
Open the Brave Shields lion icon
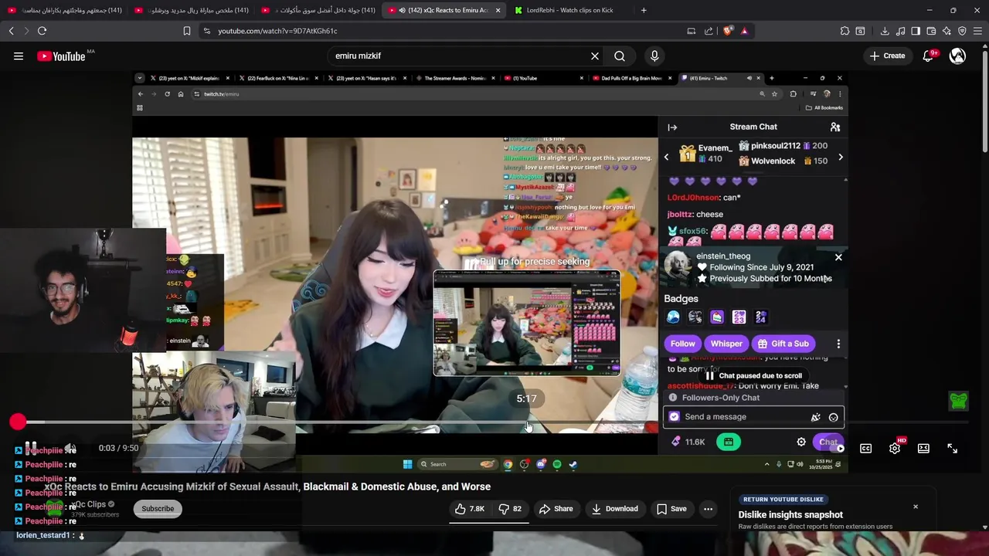pos(727,31)
